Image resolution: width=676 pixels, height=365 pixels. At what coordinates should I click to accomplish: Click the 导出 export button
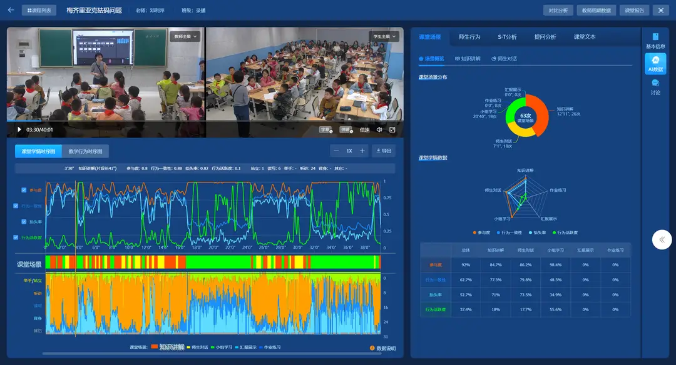coord(384,151)
